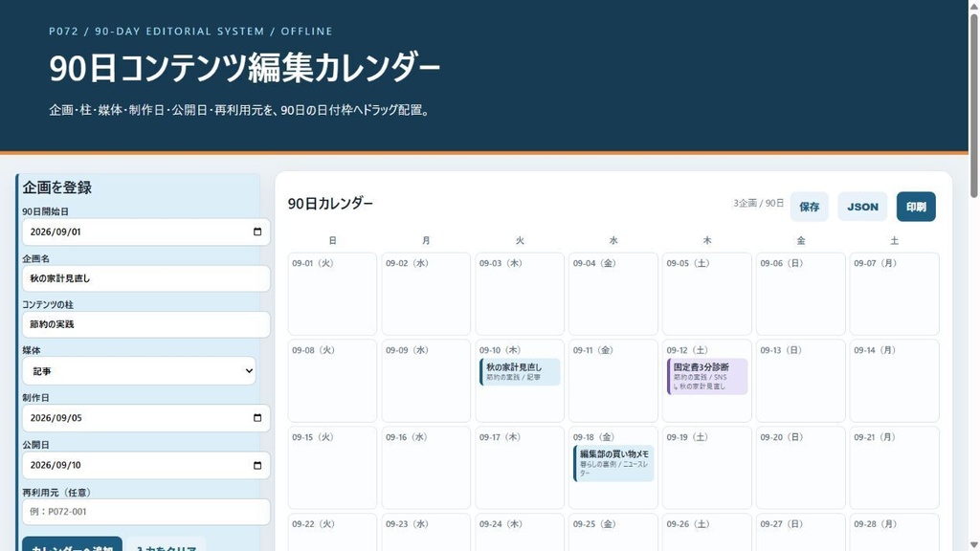Image resolution: width=980 pixels, height=551 pixels.
Task: Click the 木 weekday column header
Action: pos(707,240)
